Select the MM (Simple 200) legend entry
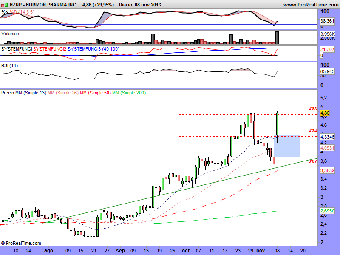This screenshot has height=255, width=340. click(129, 93)
